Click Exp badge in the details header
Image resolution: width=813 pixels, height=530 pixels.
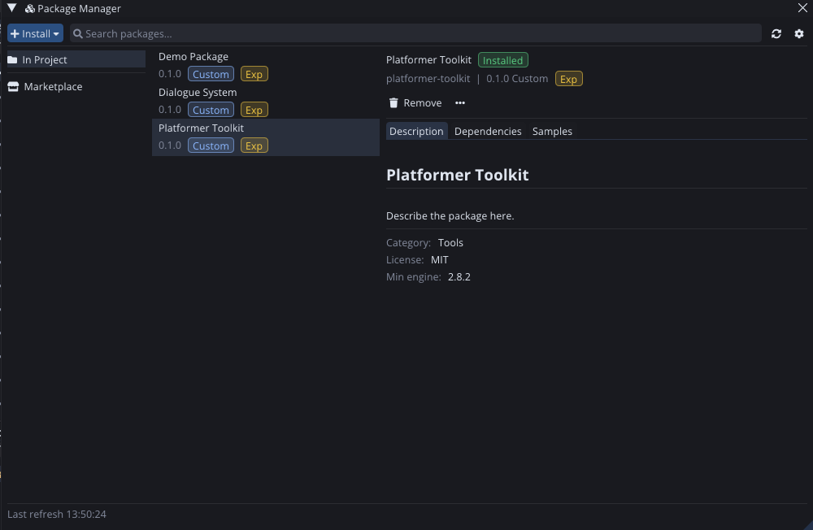[569, 79]
